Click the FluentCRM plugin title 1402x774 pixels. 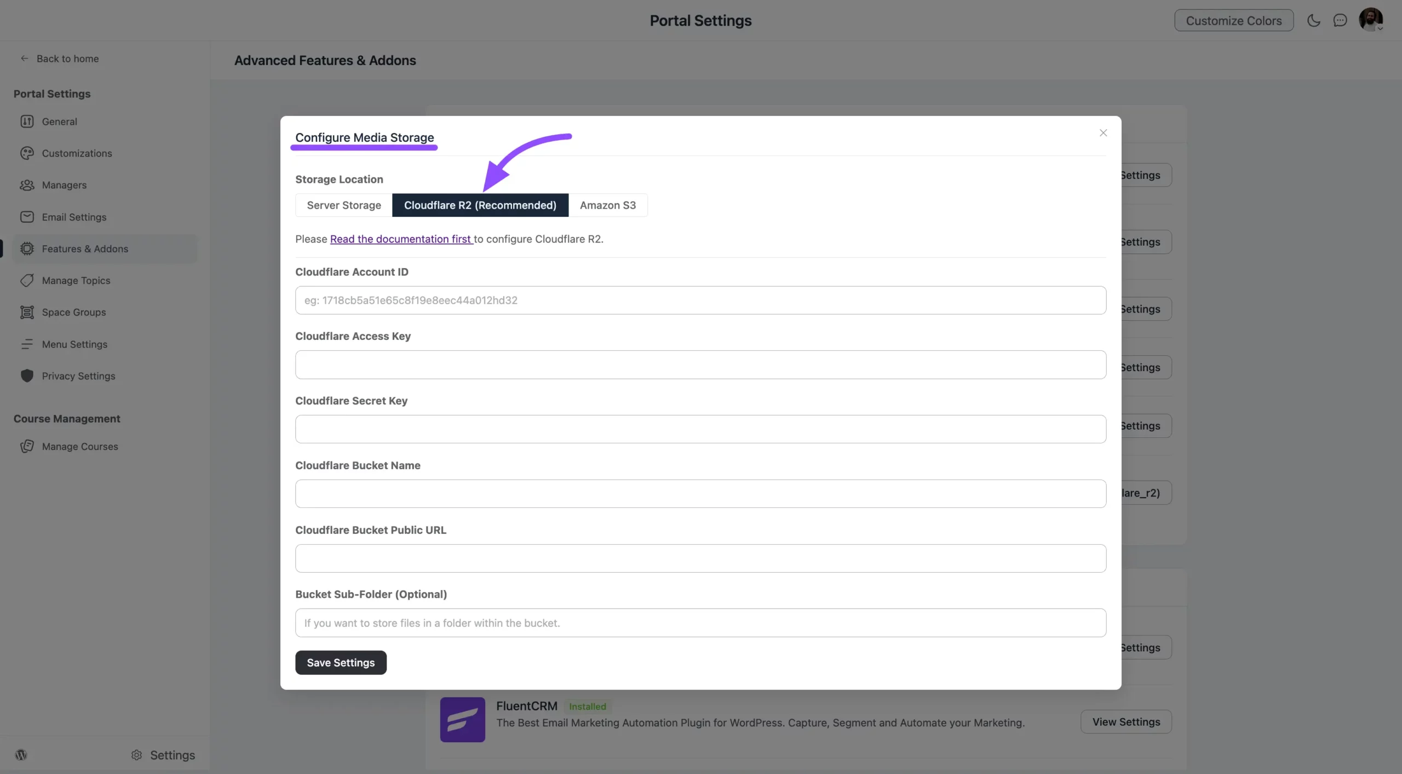527,706
